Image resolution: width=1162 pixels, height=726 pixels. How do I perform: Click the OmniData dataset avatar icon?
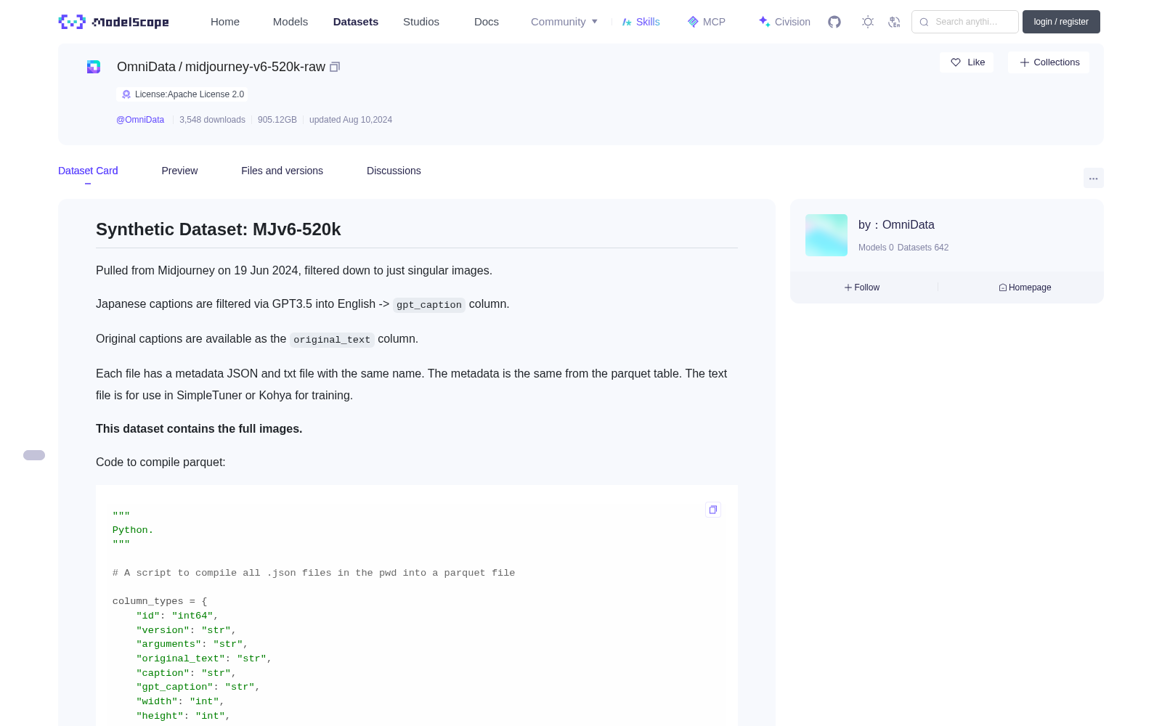(94, 67)
